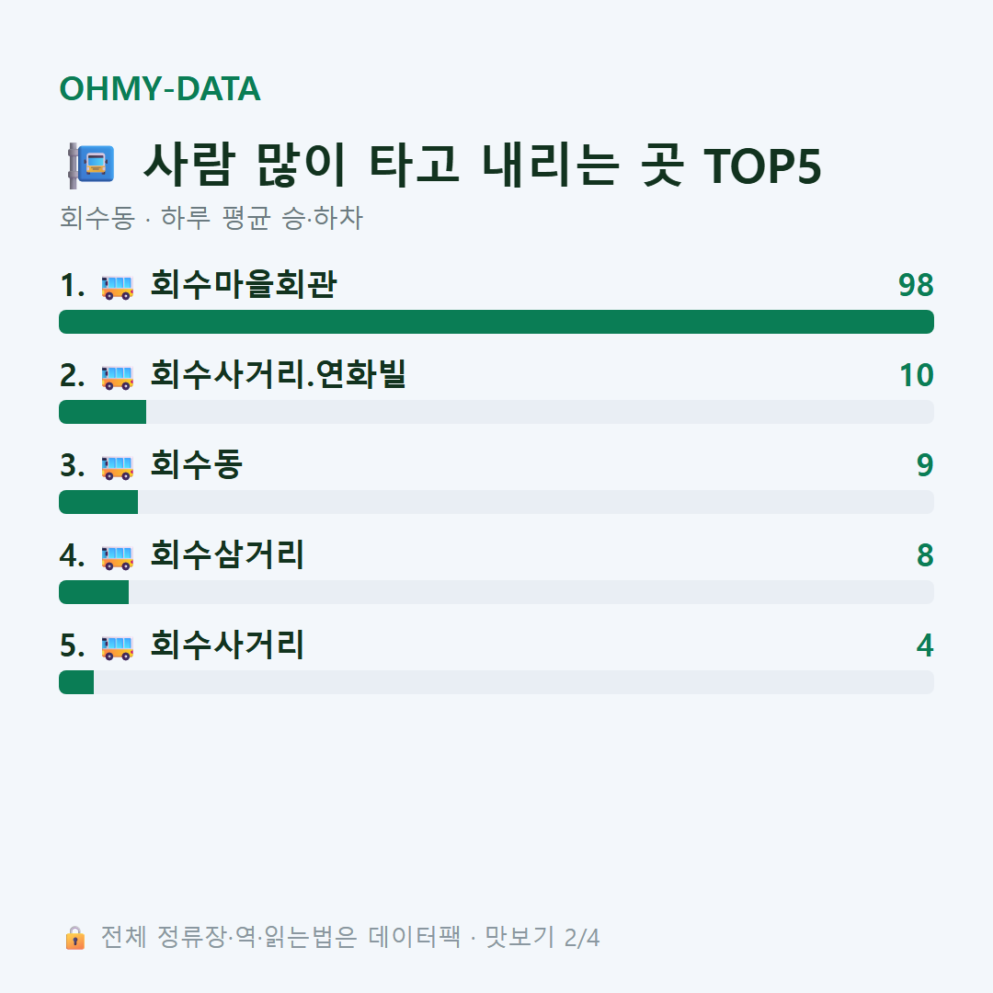993x993 pixels.
Task: Click the value 10 for second rank
Action: [917, 375]
